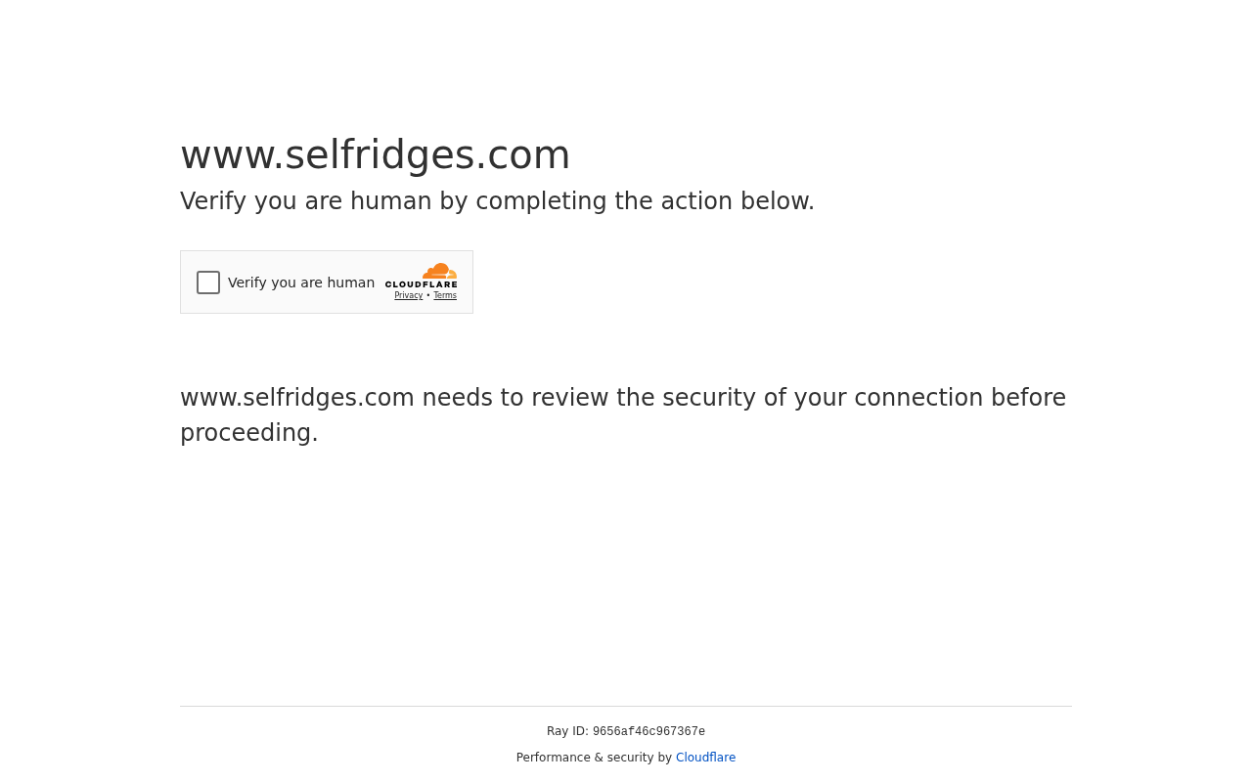1252x782 pixels.
Task: Open the Privacy link in widget
Action: pyautogui.click(x=409, y=295)
